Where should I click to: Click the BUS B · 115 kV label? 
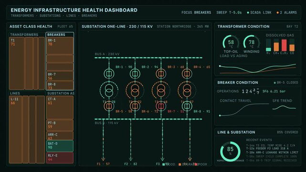106,123
